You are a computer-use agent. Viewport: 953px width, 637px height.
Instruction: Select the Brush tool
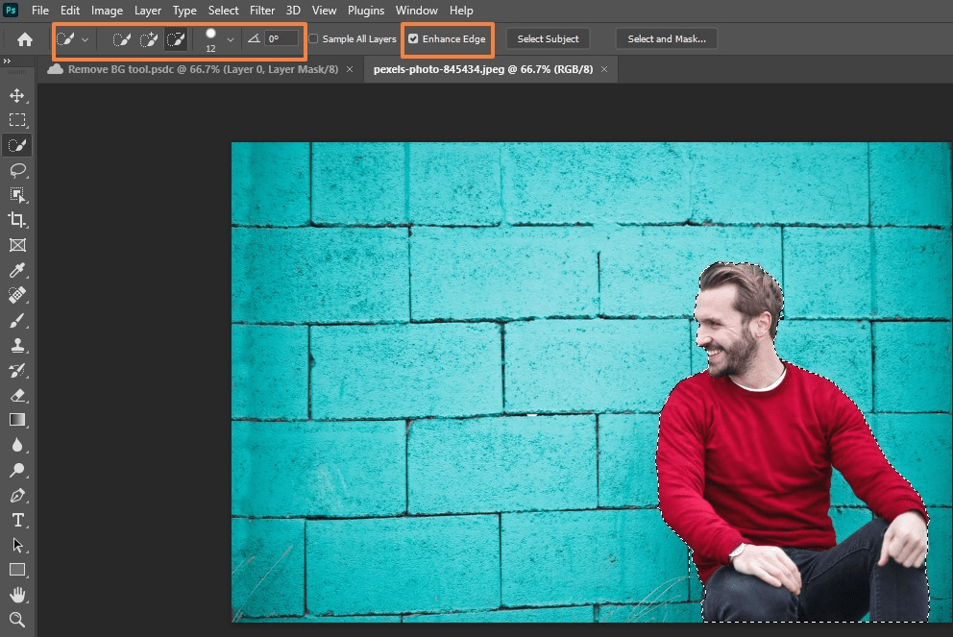(x=16, y=320)
